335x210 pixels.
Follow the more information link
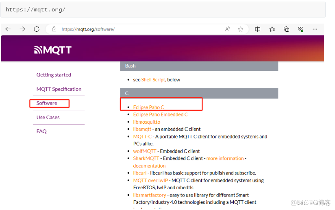pyautogui.click(x=225, y=158)
